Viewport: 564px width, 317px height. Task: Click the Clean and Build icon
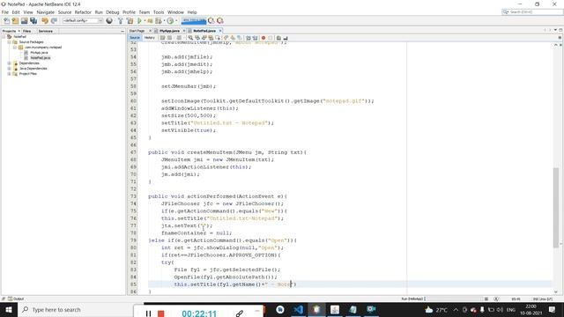pyautogui.click(x=130, y=21)
